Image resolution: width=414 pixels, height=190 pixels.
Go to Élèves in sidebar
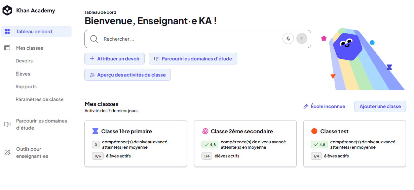point(23,74)
